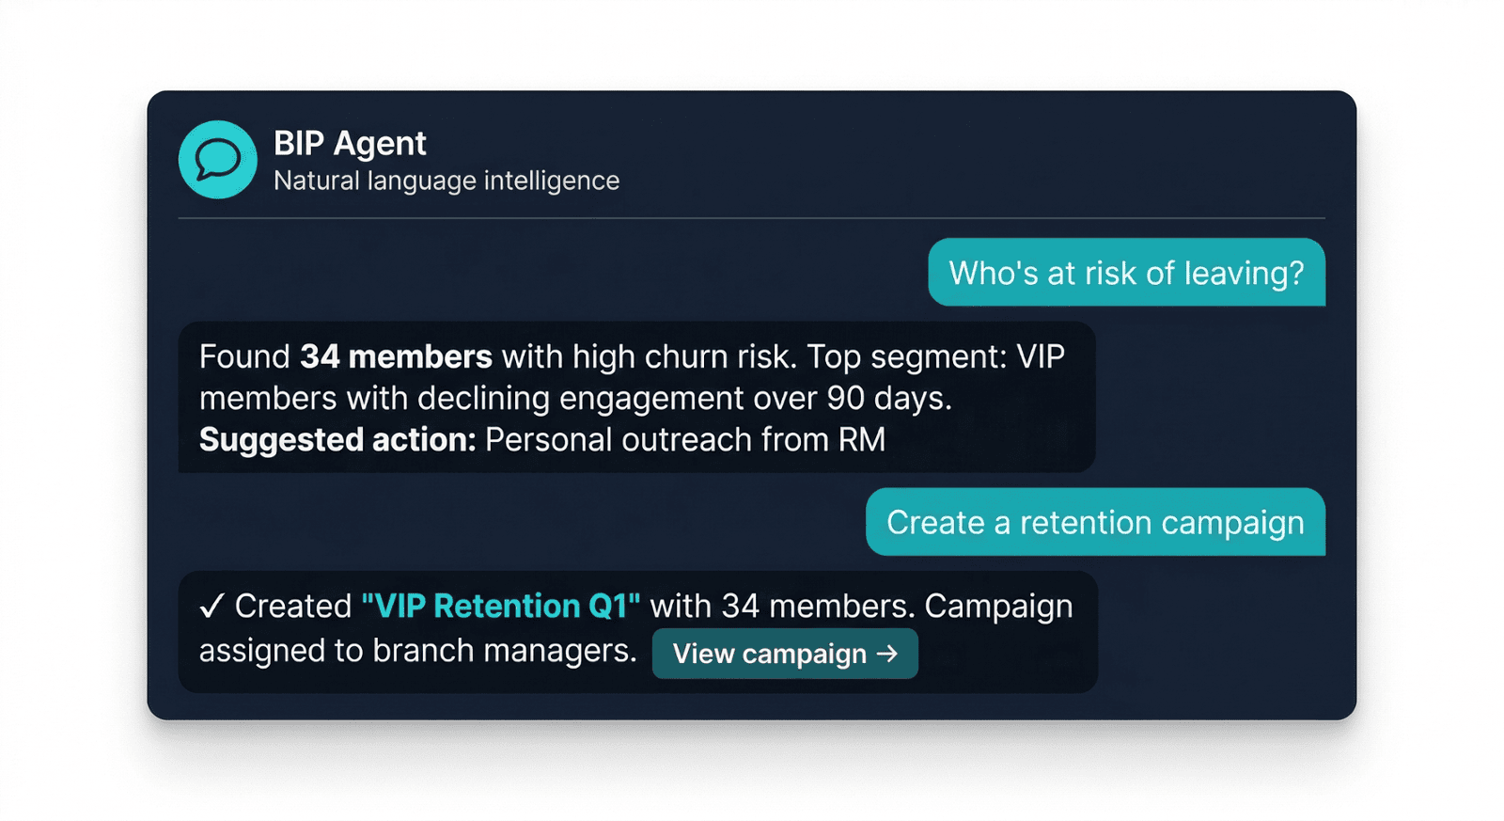Click the "Suggested action:" label

337,440
